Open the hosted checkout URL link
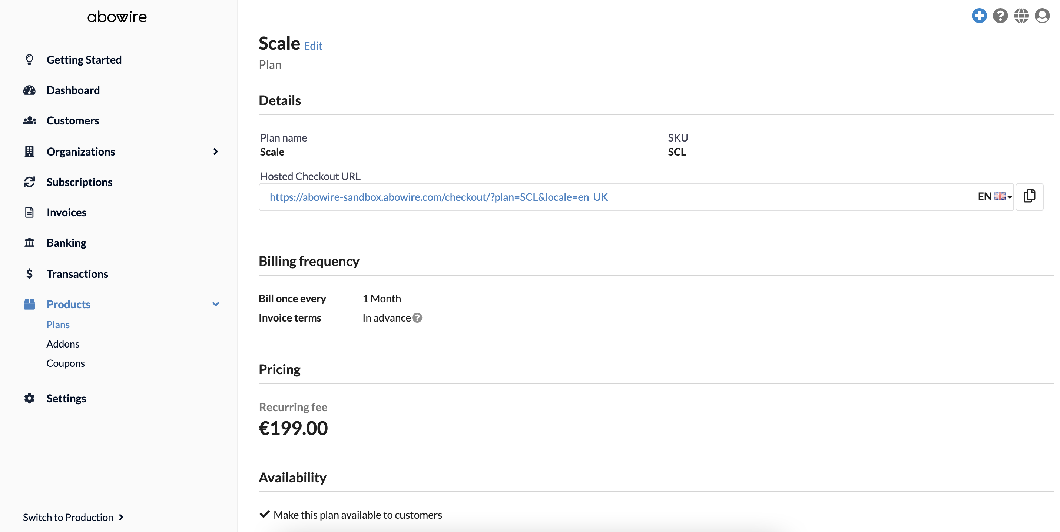This screenshot has width=1060, height=532. tap(438, 197)
